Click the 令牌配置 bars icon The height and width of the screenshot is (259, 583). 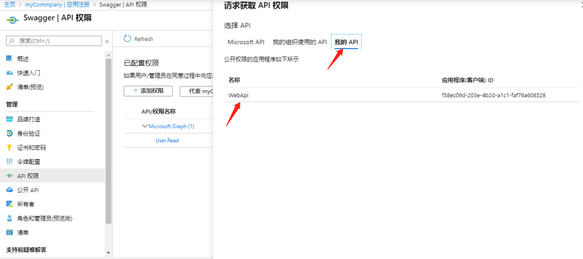[x=9, y=162]
